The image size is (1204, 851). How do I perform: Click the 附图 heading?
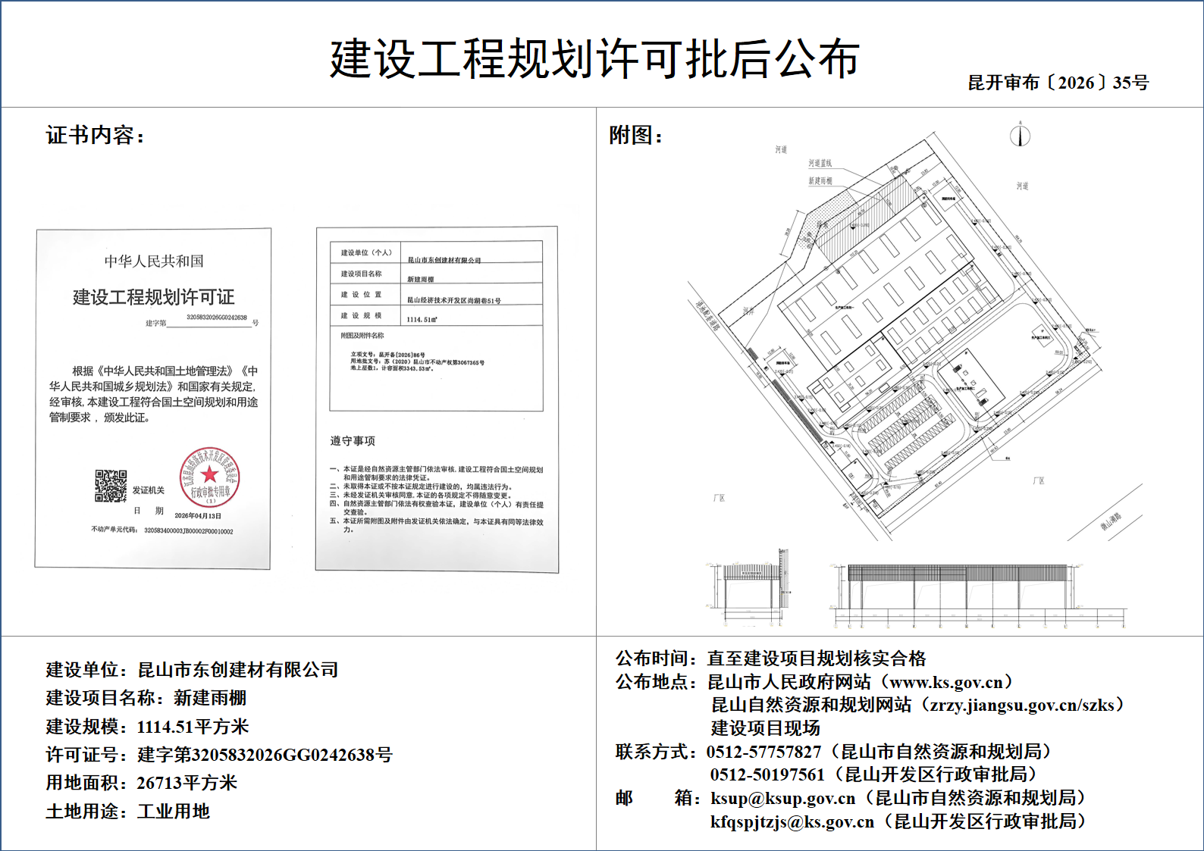coord(635,136)
